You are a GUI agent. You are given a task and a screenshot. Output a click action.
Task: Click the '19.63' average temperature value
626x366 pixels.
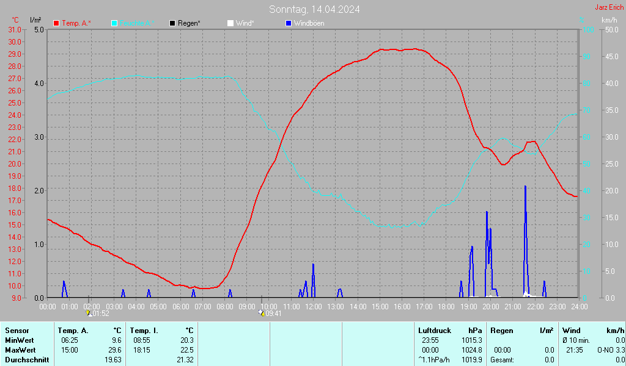click(x=113, y=360)
